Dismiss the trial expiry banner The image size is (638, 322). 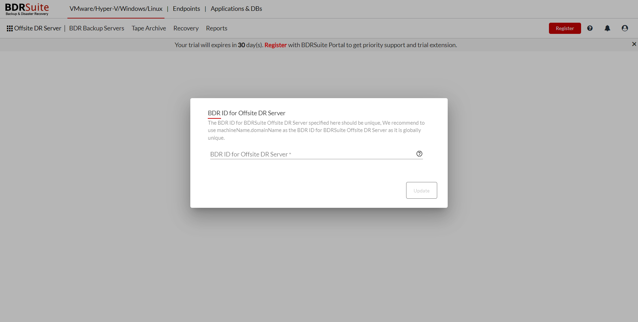[634, 44]
